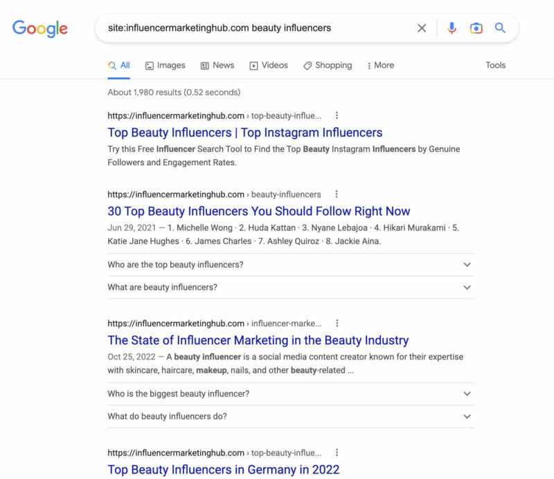Viewport: 554px width, 479px height.
Task: Run the search via the magnifying glass icon
Action: (x=500, y=28)
